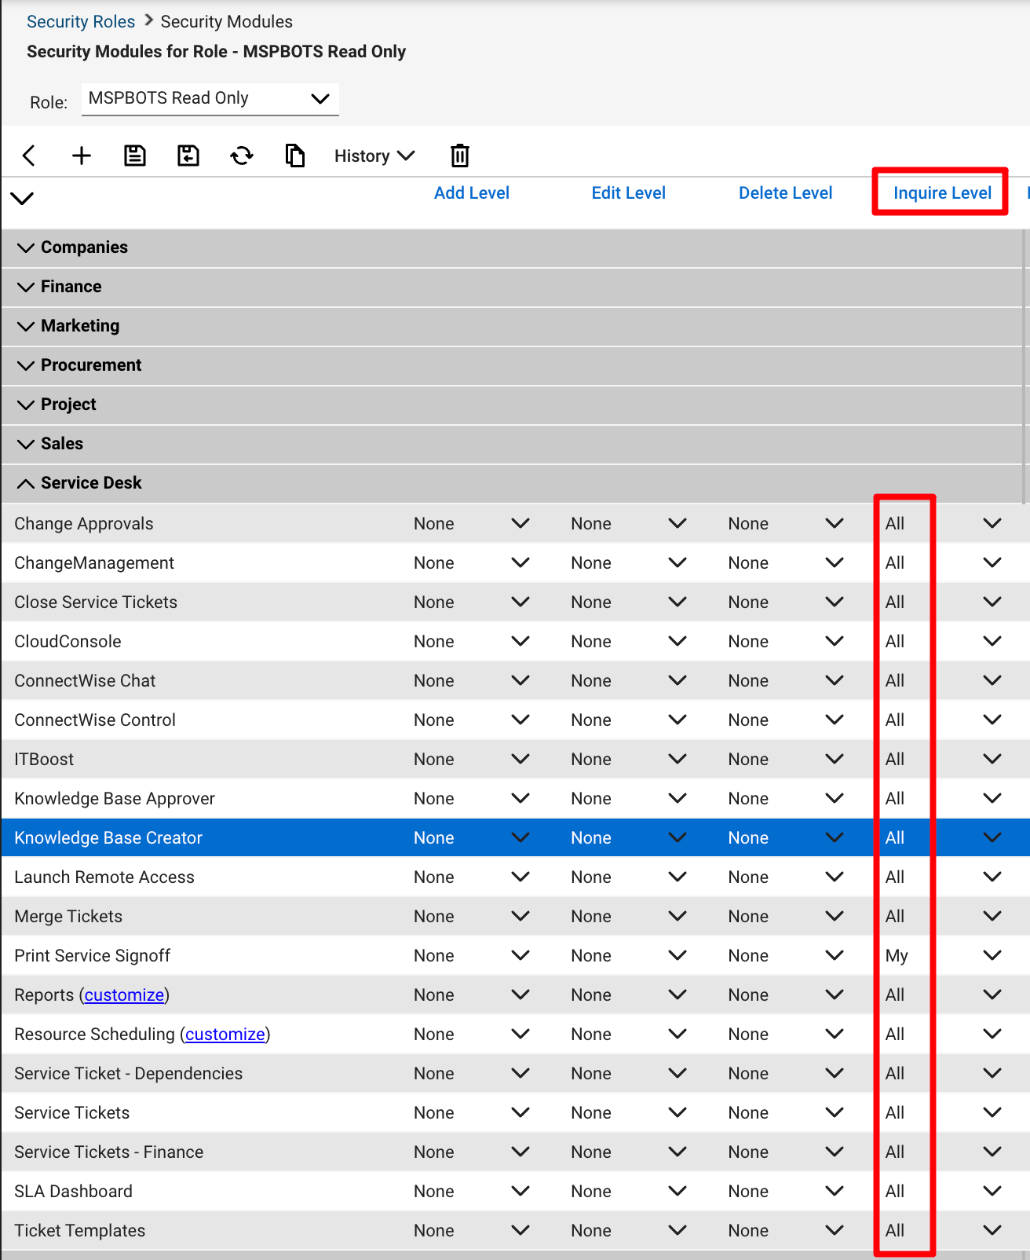Click the Add Level column header
1030x1260 pixels.
pyautogui.click(x=471, y=192)
